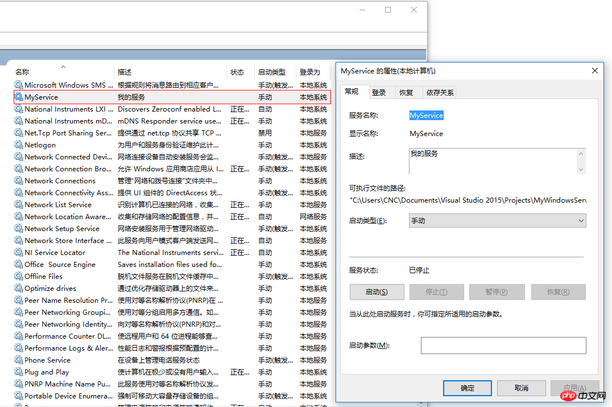Select the Optimize drives service name
This screenshot has height=407, width=612.
tap(51, 288)
